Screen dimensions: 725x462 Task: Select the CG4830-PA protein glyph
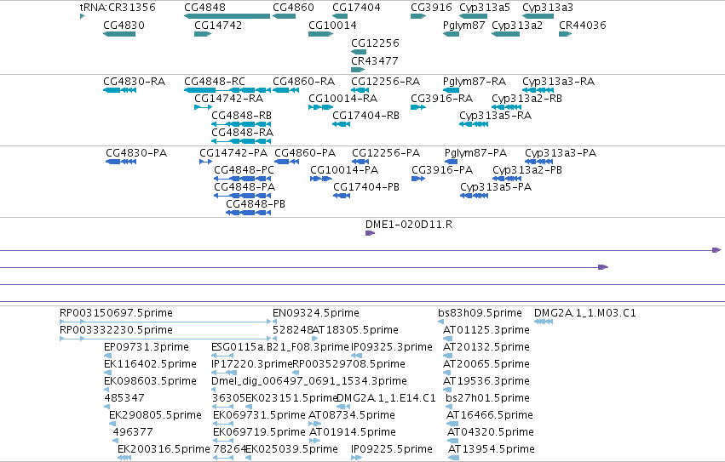[x=121, y=162]
